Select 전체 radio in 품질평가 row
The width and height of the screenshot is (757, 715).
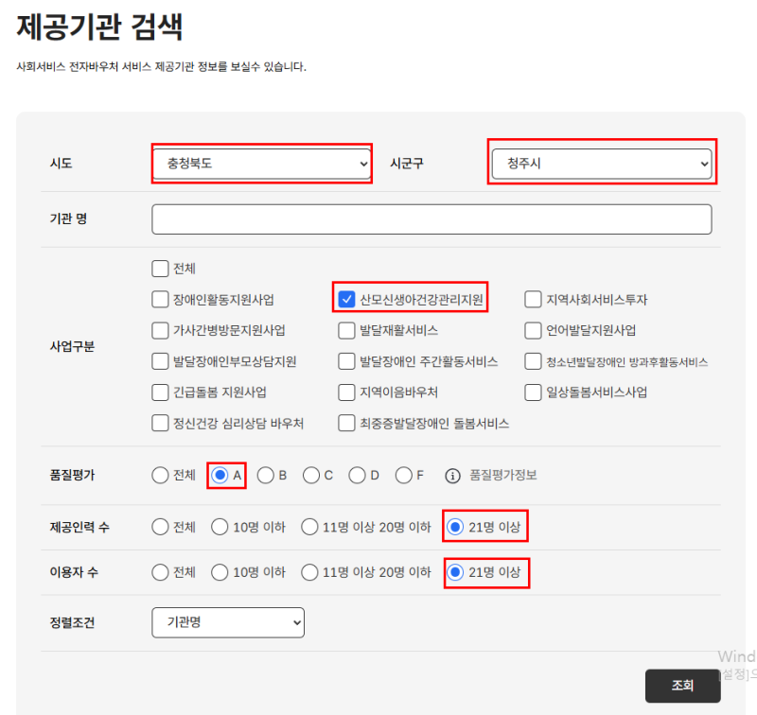point(160,475)
